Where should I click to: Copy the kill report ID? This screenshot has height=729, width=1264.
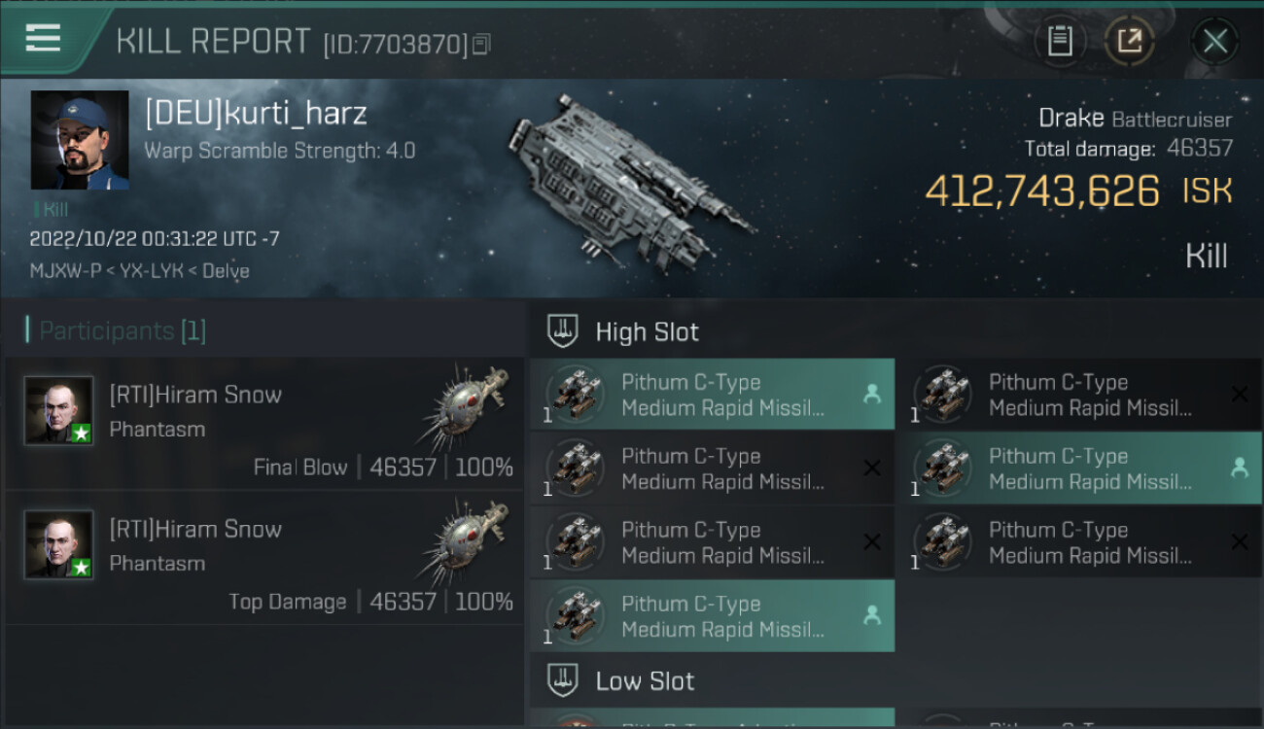coord(482,45)
